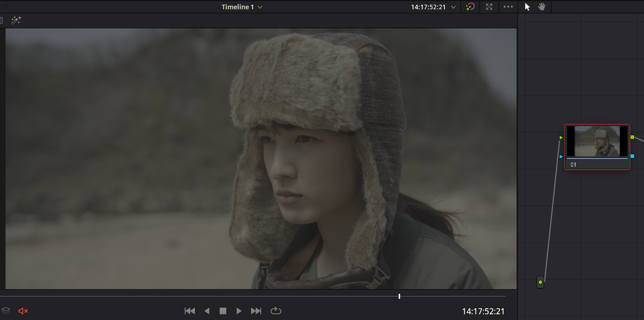Click the bottom-right timecode 14:17:52:21
644x320 pixels.
[x=483, y=311]
